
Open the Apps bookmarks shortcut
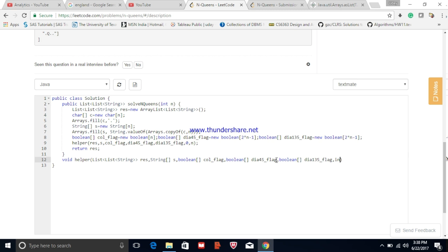point(11,24)
